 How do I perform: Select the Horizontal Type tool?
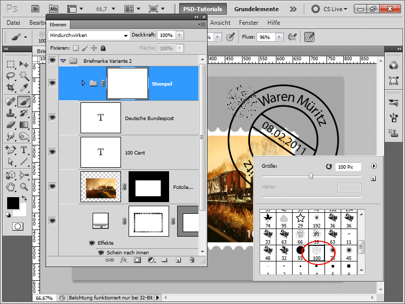pyautogui.click(x=24, y=149)
